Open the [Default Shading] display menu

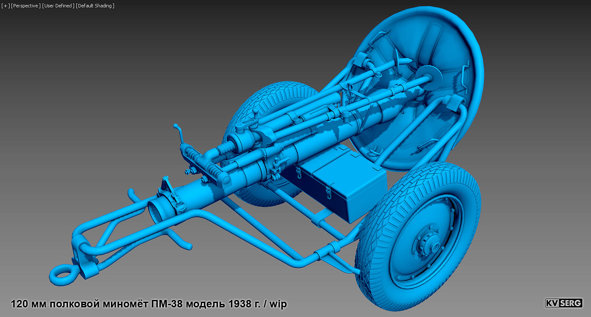click(94, 6)
